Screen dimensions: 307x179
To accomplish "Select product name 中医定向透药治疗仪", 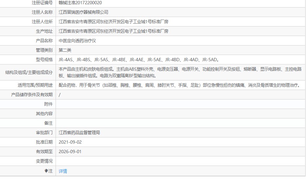I will (77, 41).
